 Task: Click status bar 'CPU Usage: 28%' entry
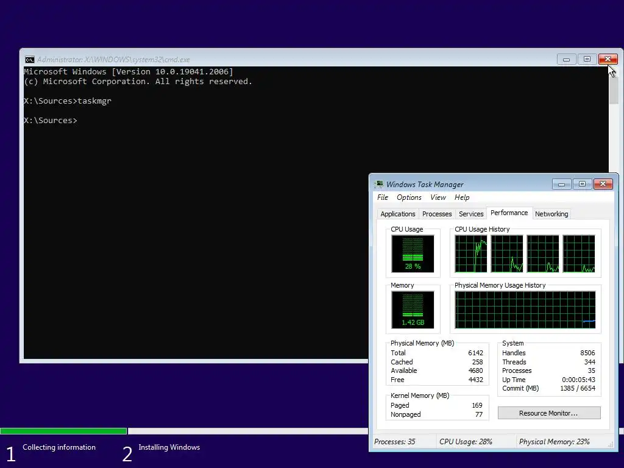[x=466, y=442]
